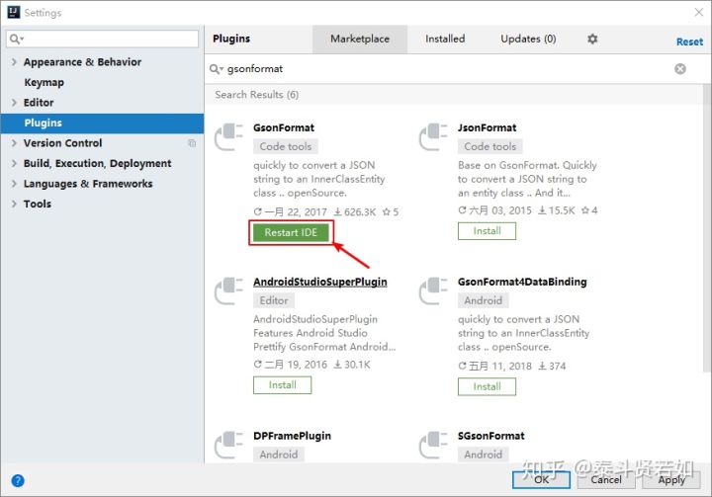Clear the gsonformat search text
712x497 pixels.
(x=679, y=69)
